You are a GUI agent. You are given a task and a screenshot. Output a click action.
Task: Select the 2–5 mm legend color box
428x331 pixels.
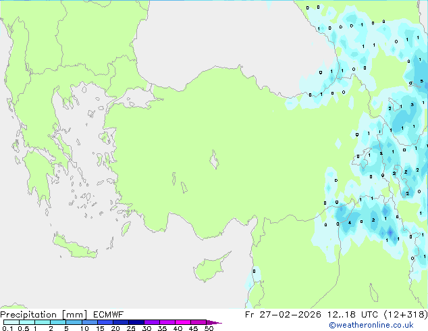point(58,322)
